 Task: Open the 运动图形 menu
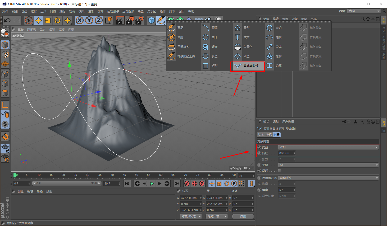pyautogui.click(x=128, y=11)
